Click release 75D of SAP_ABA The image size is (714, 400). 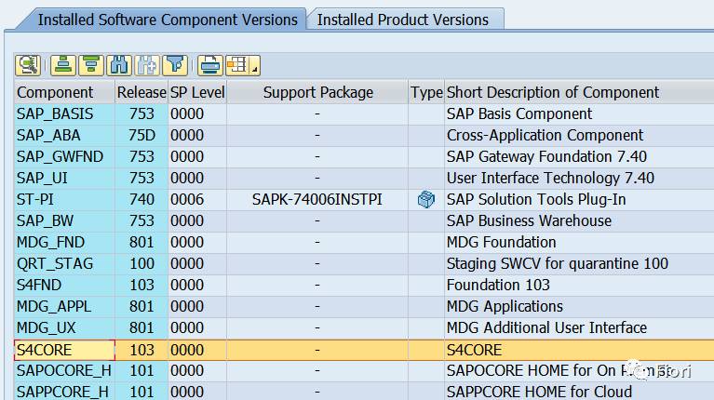tap(141, 135)
